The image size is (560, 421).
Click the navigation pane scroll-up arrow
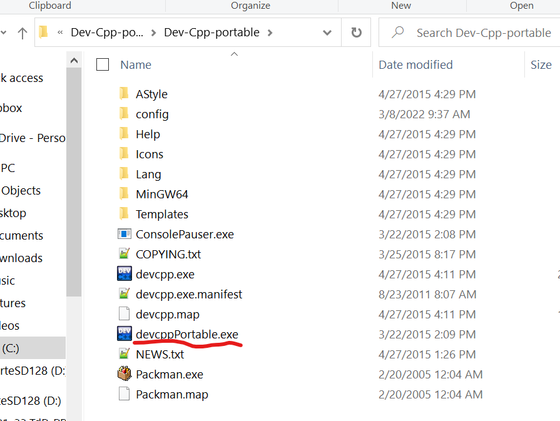tap(74, 61)
